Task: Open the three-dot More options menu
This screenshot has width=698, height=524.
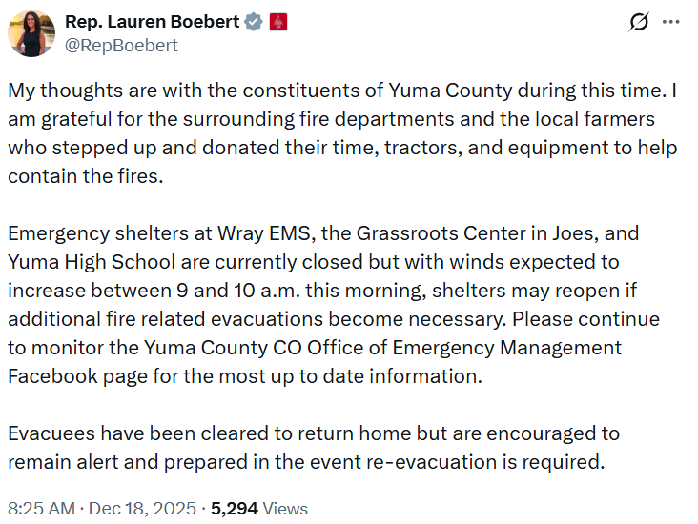Action: (x=671, y=22)
